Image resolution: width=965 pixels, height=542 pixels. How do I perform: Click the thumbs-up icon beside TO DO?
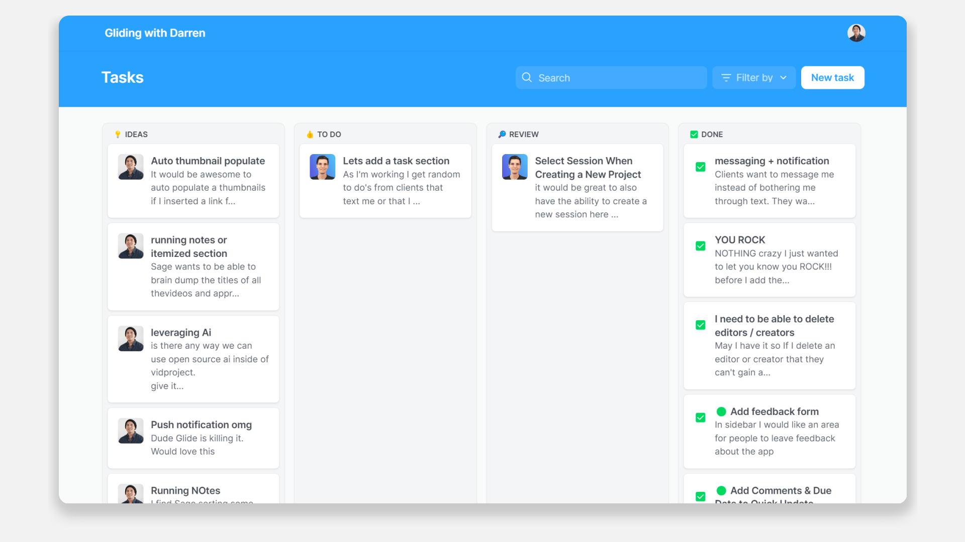pyautogui.click(x=310, y=134)
